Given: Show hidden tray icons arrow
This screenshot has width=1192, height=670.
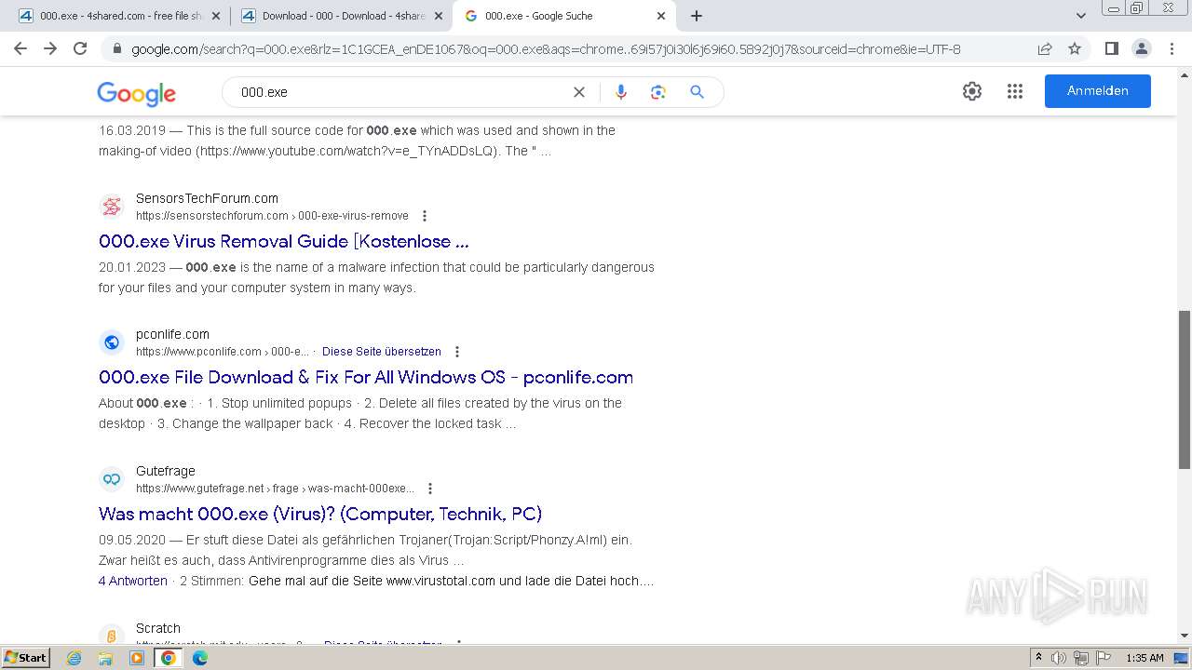Looking at the screenshot, I should pos(1038,658).
